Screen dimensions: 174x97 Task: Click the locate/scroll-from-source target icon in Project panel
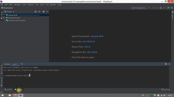point(36,12)
